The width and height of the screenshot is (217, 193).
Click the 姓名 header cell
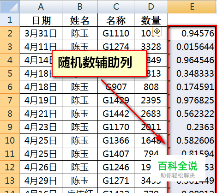(x=80, y=20)
